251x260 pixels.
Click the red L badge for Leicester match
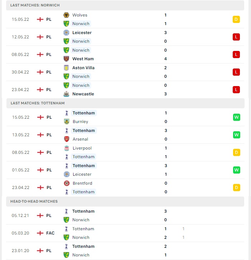coord(236,37)
